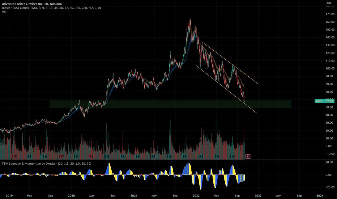337x199 pixels.
Task: Click the green earnings marker for January 2020
Action: [76, 156]
